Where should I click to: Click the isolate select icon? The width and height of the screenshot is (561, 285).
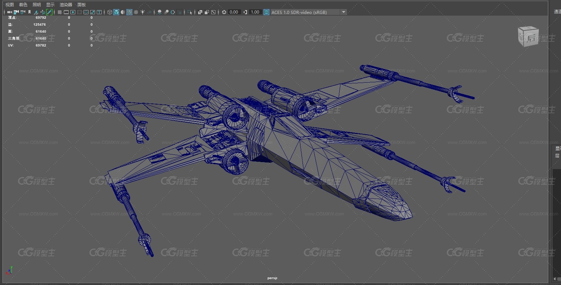[189, 12]
